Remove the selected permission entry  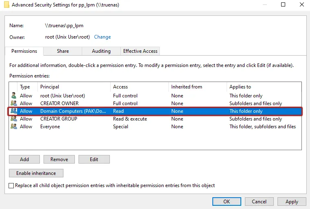pos(59,159)
